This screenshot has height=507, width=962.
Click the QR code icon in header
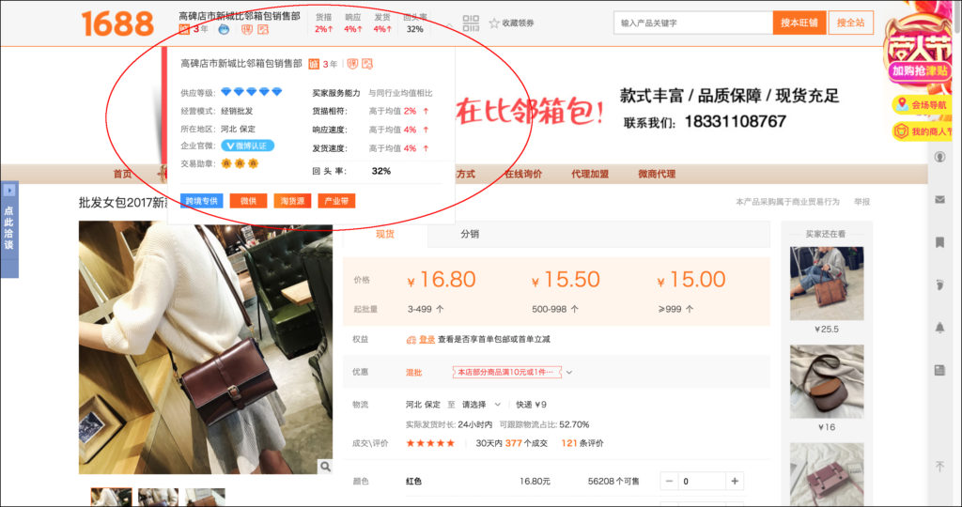[471, 23]
